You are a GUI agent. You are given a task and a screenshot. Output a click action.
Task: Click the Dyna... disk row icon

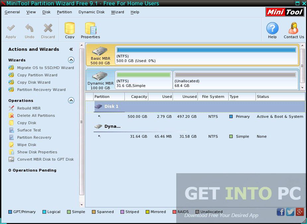click(x=99, y=126)
